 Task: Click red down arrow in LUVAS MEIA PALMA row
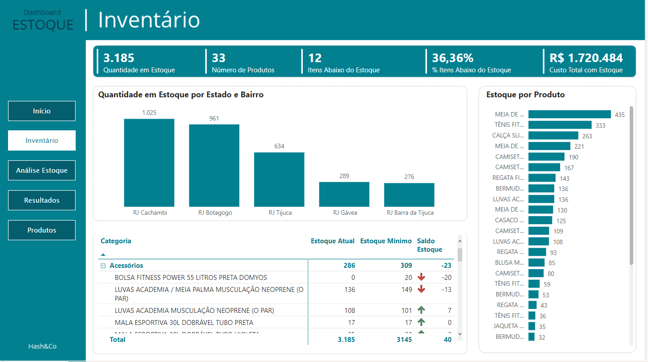point(421,289)
